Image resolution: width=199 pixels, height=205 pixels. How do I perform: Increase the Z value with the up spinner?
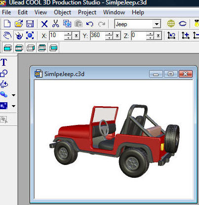(150, 34)
